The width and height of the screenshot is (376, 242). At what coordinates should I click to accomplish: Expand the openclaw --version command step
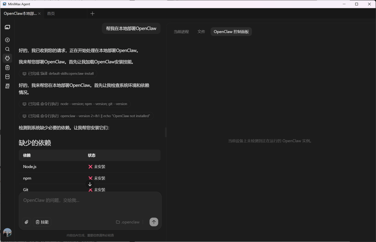click(x=86, y=116)
